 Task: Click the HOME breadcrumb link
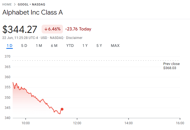point(7,4)
